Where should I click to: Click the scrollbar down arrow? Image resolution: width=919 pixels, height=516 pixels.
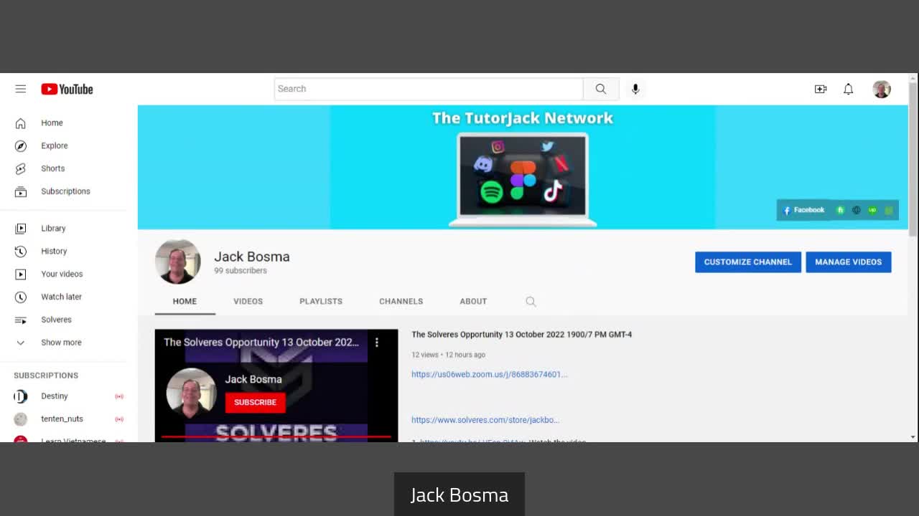pos(913,436)
